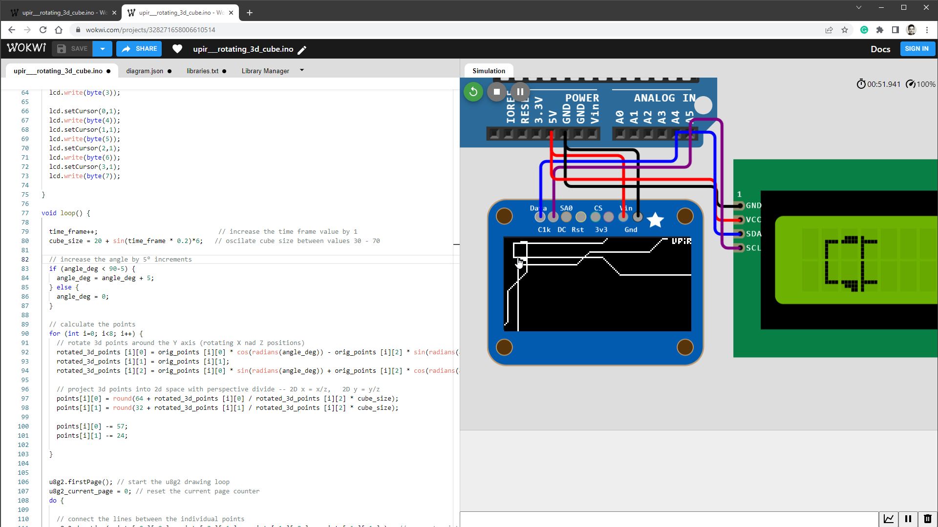This screenshot has width=938, height=527.
Task: Open the Wokwi Docs link
Action: coord(880,49)
